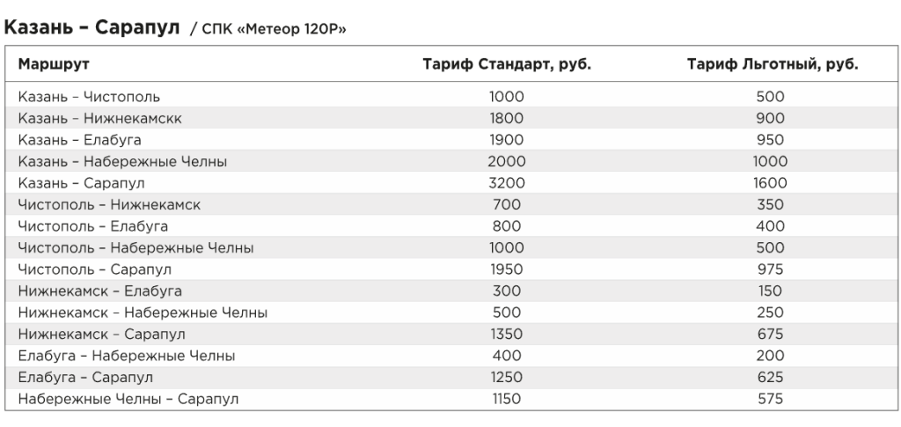901x427 pixels.
Task: Select the Нижнекамск – Набережные Челны route
Action: pyautogui.click(x=143, y=313)
